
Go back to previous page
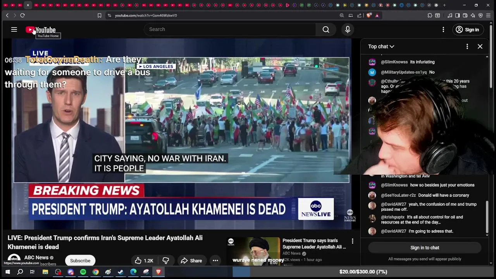pos(7,15)
